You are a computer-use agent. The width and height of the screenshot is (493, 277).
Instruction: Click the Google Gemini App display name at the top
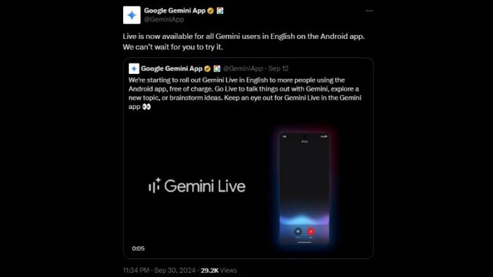[174, 10]
